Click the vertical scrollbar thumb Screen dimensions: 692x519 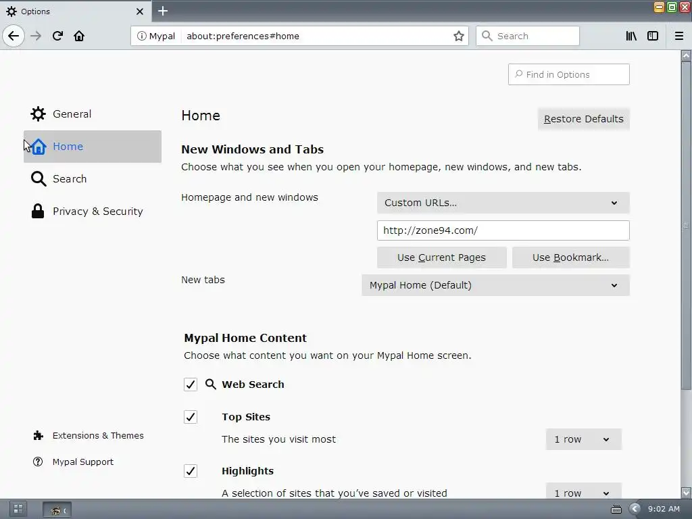pyautogui.click(x=686, y=226)
